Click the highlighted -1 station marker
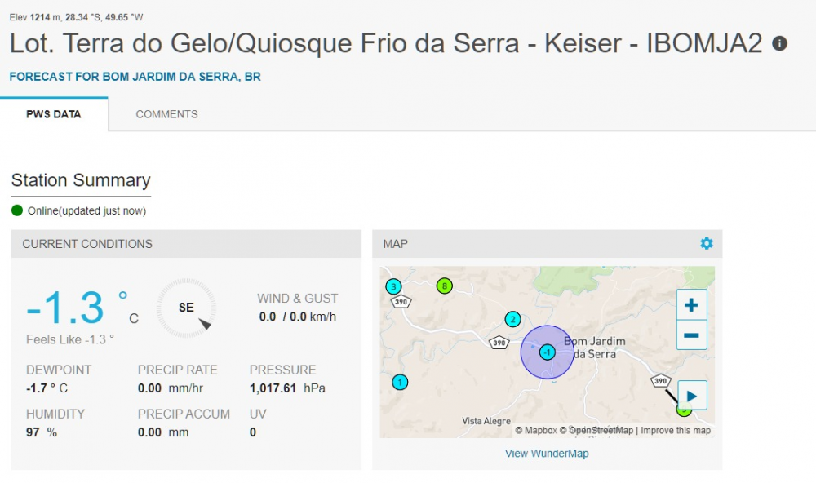The width and height of the screenshot is (816, 483). 548,352
